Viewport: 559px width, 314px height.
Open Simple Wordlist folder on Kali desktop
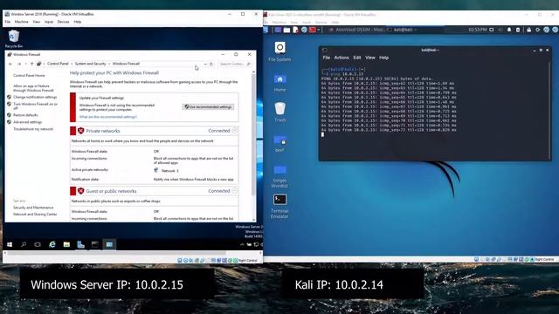[279, 177]
